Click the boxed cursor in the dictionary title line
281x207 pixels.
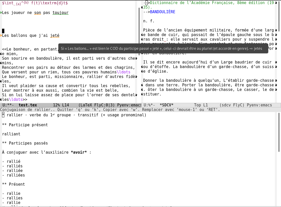(x=146, y=3)
